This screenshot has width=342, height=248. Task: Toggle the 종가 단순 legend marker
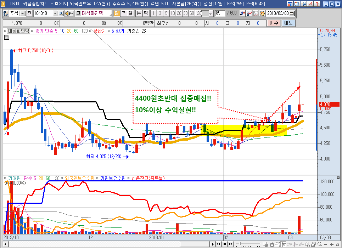(32, 31)
